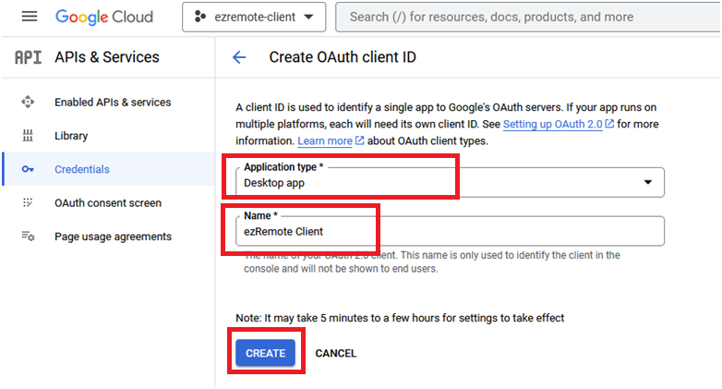Viewport: 722px width, 389px height.
Task: Click the OAuth consent screen icon
Action: click(x=28, y=202)
